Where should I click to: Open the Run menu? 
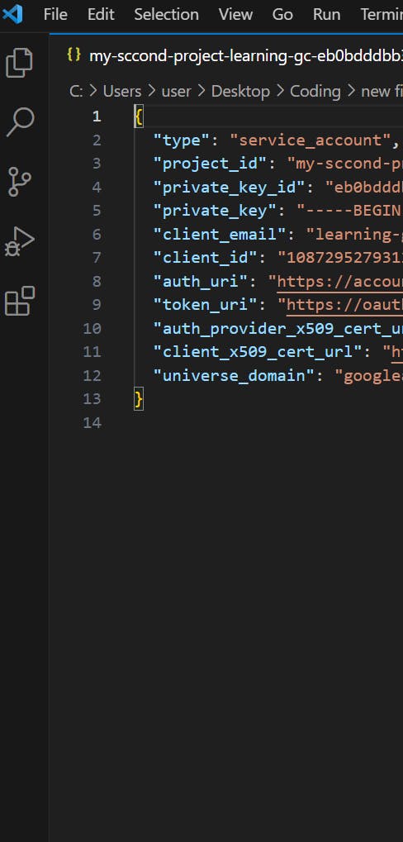(x=326, y=15)
